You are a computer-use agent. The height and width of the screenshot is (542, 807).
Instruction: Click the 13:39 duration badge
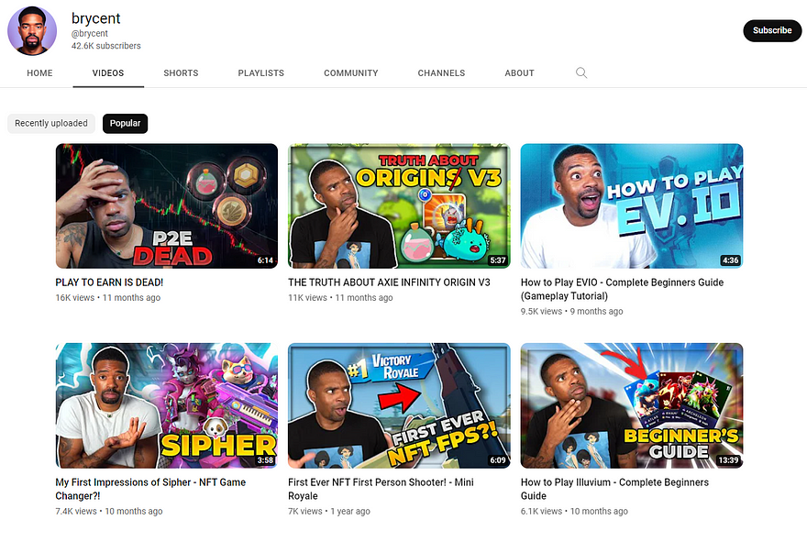click(728, 460)
